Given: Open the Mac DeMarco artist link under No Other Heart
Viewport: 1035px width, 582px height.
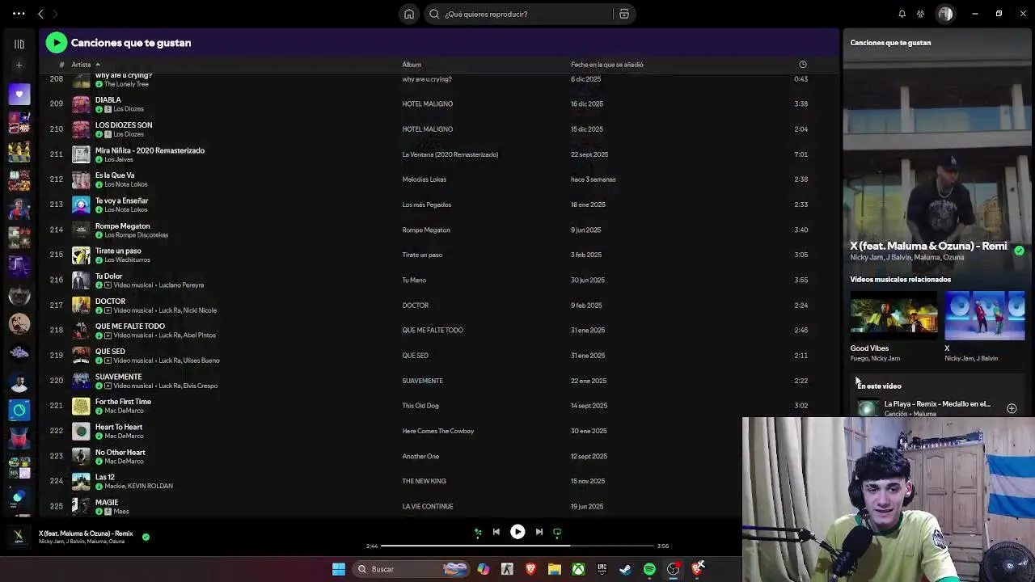Looking at the screenshot, I should (124, 462).
